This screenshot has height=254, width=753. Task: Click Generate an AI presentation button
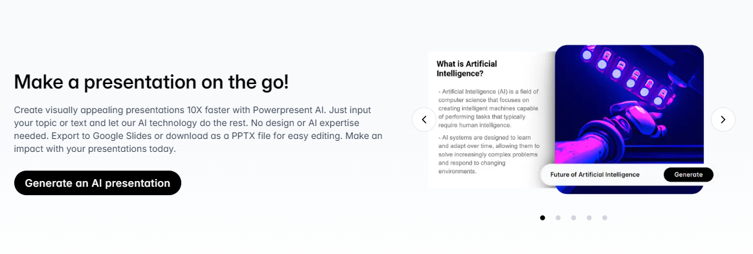tap(98, 183)
